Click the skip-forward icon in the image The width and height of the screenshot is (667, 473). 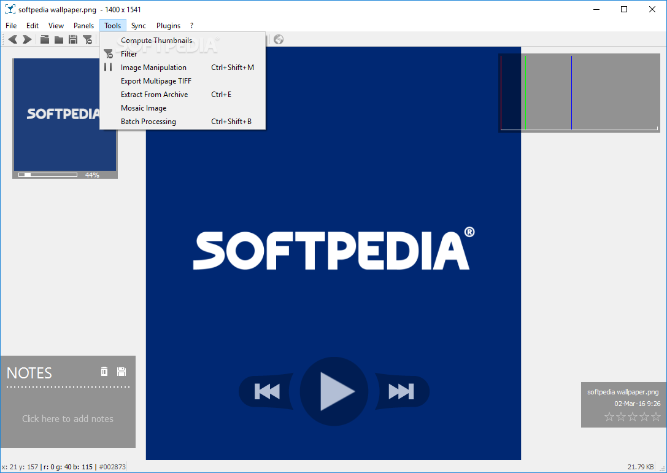[401, 392]
